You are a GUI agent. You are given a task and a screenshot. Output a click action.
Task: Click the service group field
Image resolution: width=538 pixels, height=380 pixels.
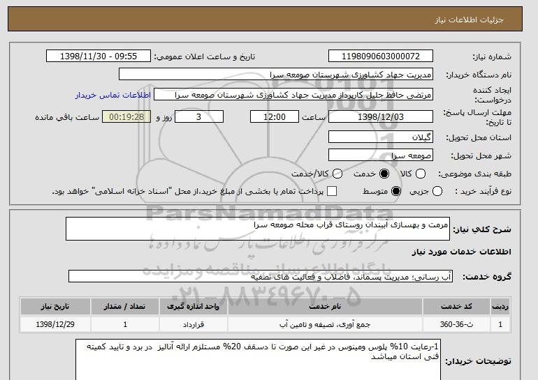tap(261, 276)
